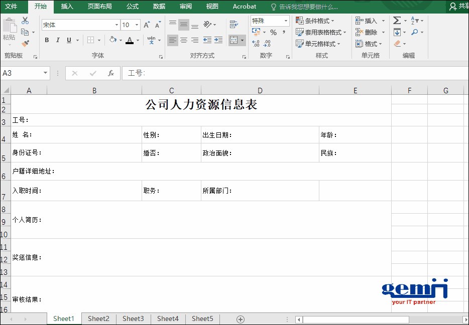Click the Percent Style icon
The height and width of the screenshot is (325, 469).
click(273, 33)
